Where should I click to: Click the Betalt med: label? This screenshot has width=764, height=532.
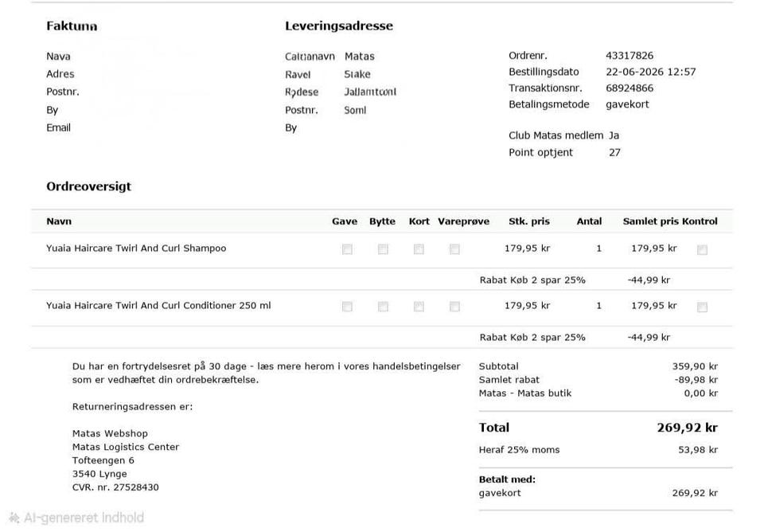[x=507, y=479]
